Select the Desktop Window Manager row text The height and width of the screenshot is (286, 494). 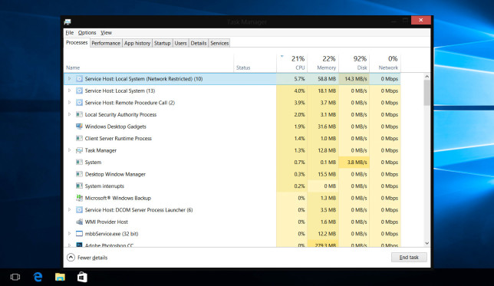point(115,174)
